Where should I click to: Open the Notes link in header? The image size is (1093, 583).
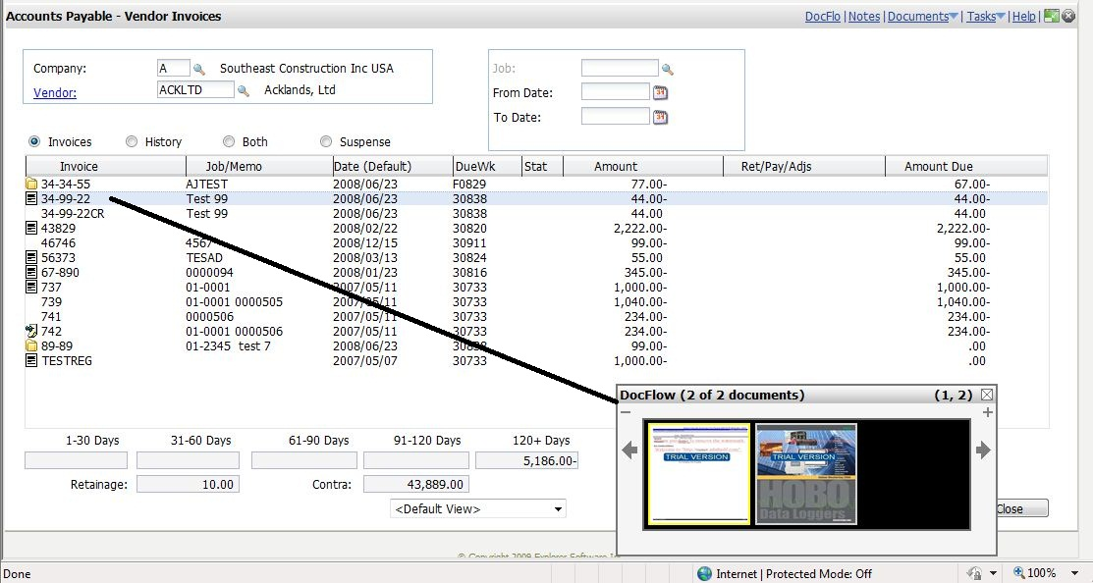[x=864, y=16]
